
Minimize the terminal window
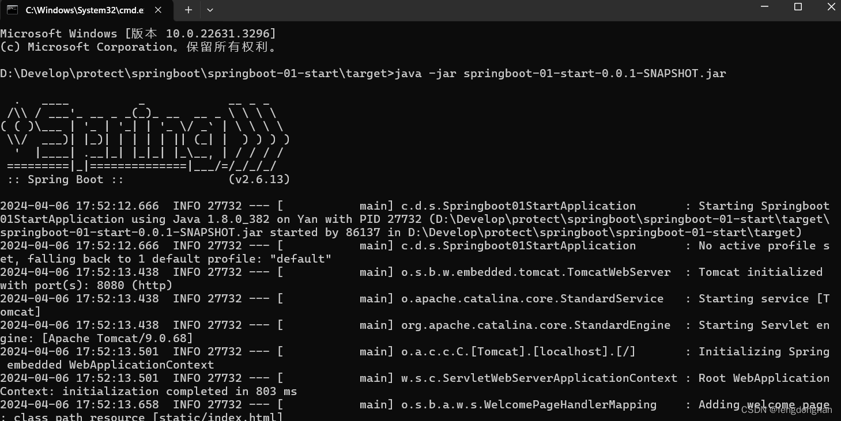click(764, 7)
